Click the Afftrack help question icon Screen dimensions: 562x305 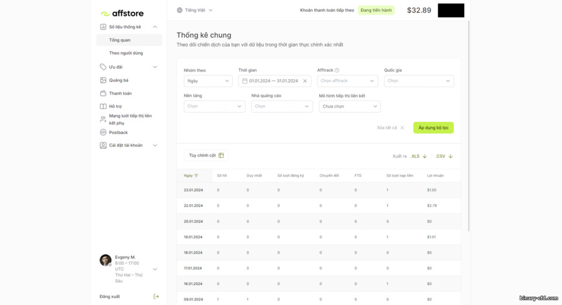(337, 70)
